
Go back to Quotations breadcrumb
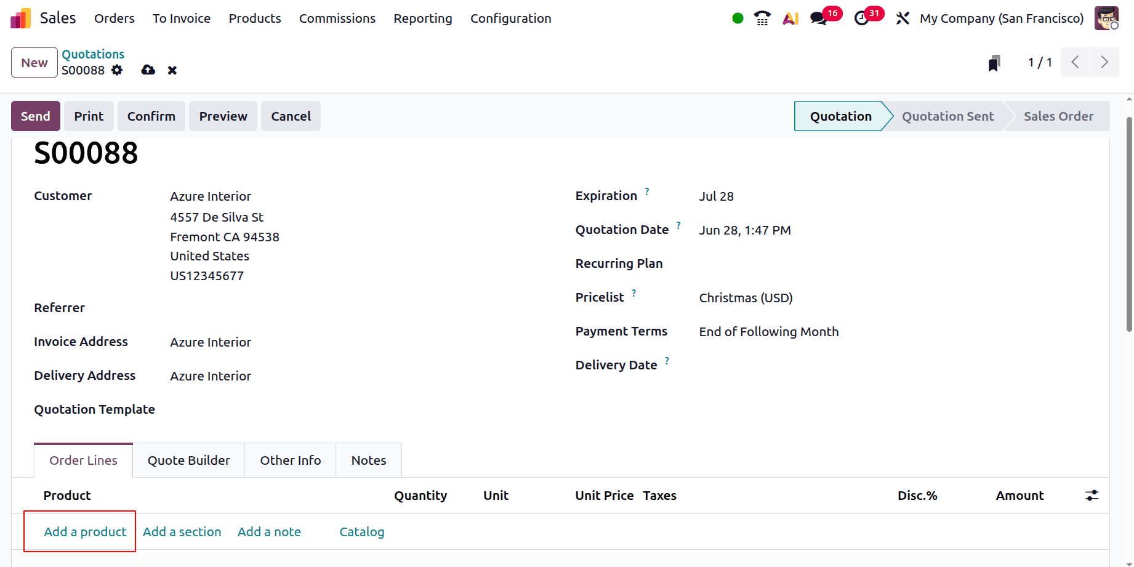pyautogui.click(x=93, y=54)
